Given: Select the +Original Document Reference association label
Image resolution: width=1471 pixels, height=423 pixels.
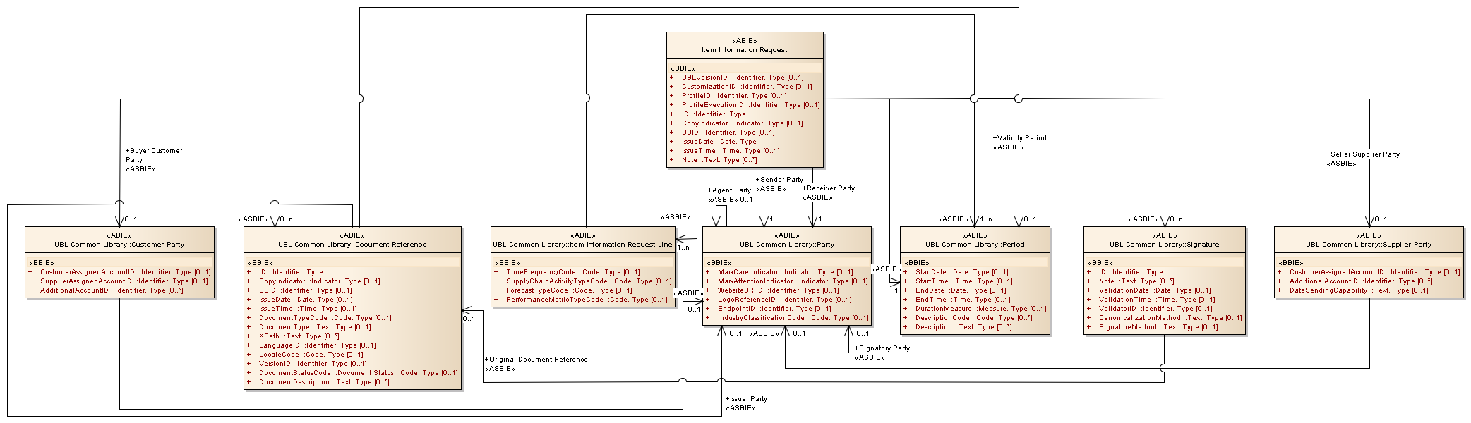Looking at the screenshot, I should [536, 360].
